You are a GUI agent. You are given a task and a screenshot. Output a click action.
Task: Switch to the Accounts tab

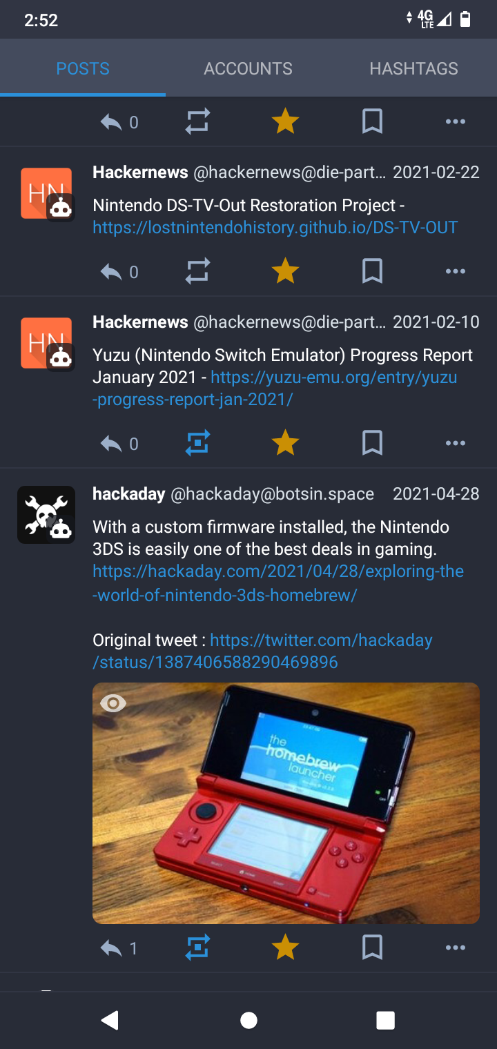click(x=248, y=68)
